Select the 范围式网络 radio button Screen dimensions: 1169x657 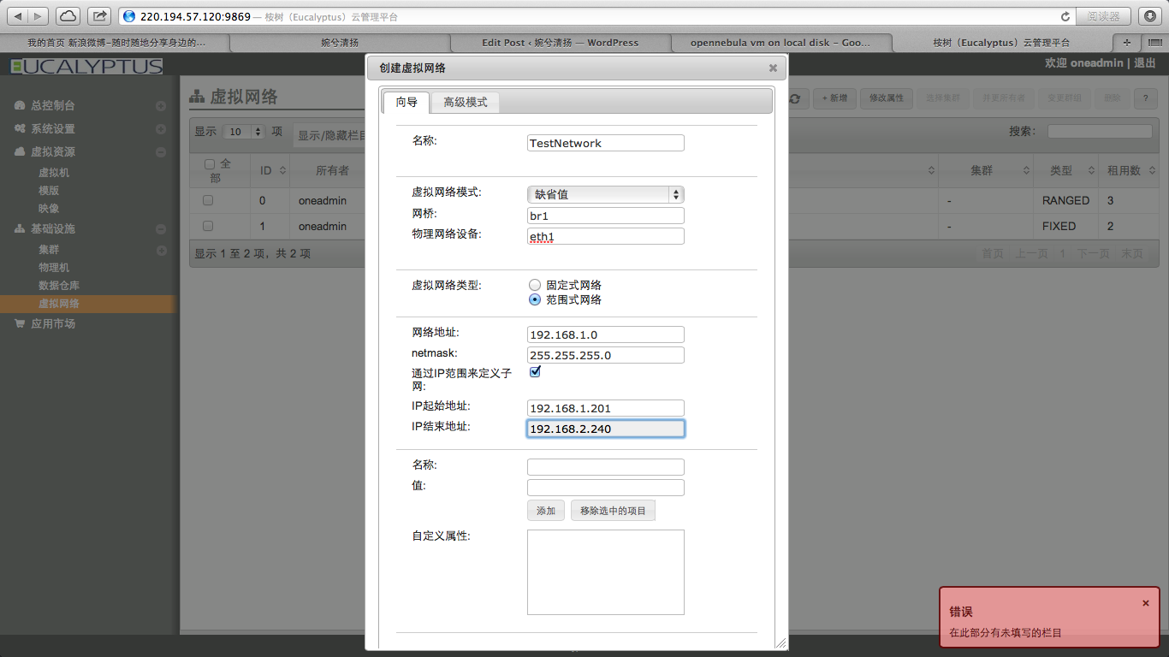pyautogui.click(x=535, y=300)
